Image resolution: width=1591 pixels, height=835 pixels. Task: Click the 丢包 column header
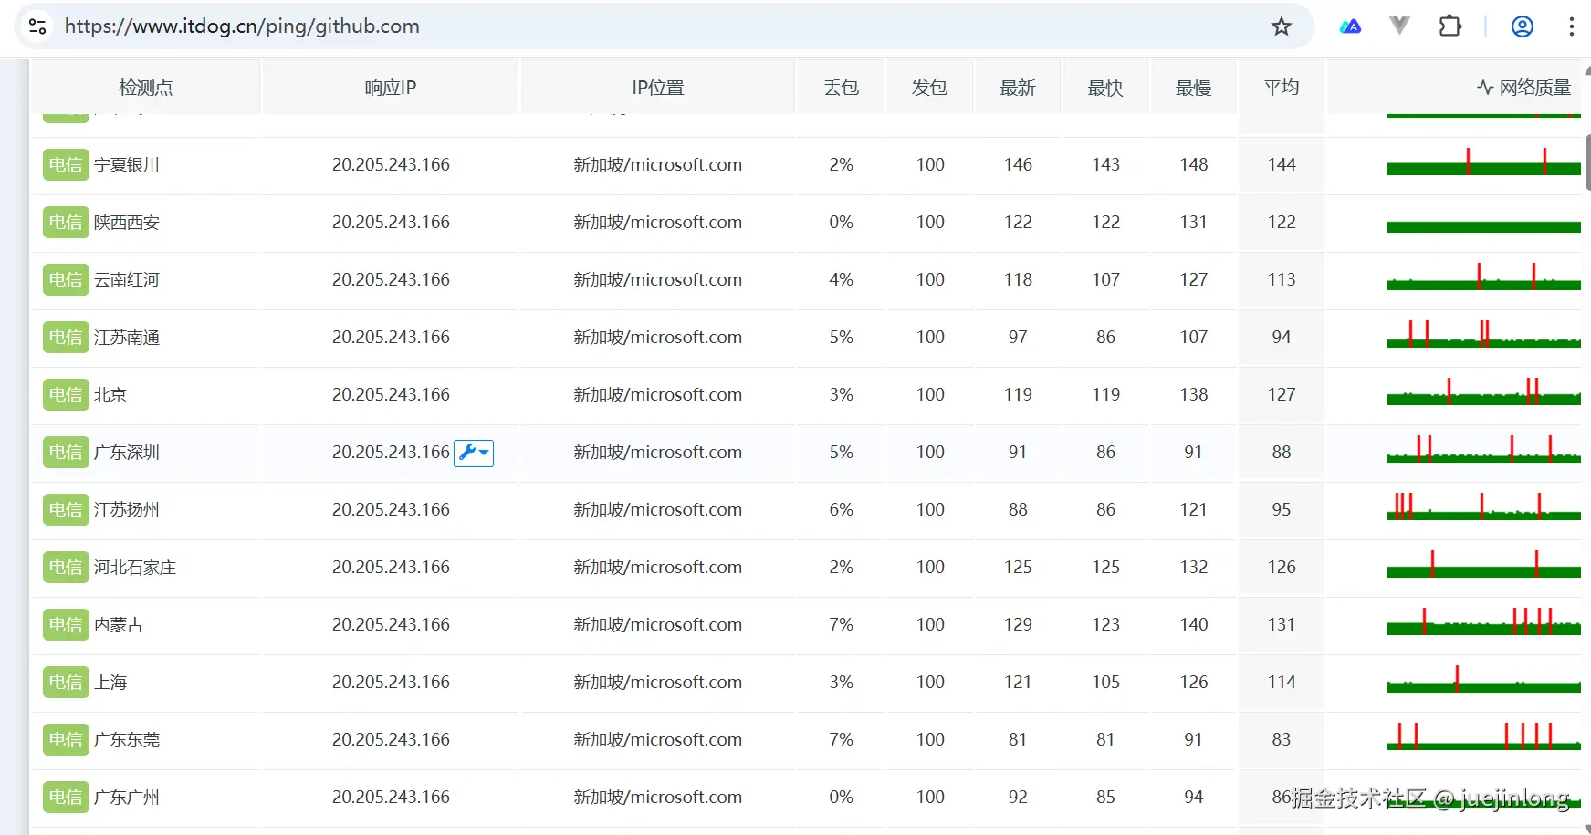pos(840,87)
